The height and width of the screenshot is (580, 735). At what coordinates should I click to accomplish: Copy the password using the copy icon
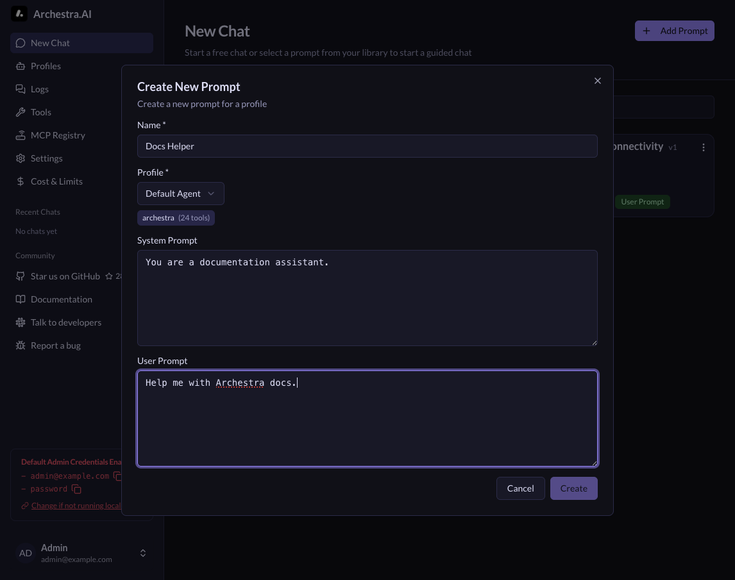(76, 489)
